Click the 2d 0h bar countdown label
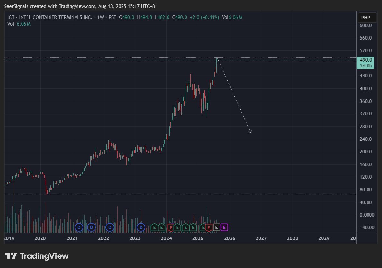 [366, 66]
